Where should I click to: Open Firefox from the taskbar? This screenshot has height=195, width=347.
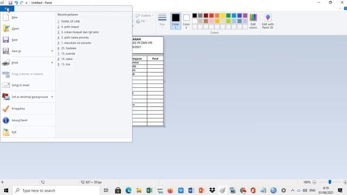[170, 190]
